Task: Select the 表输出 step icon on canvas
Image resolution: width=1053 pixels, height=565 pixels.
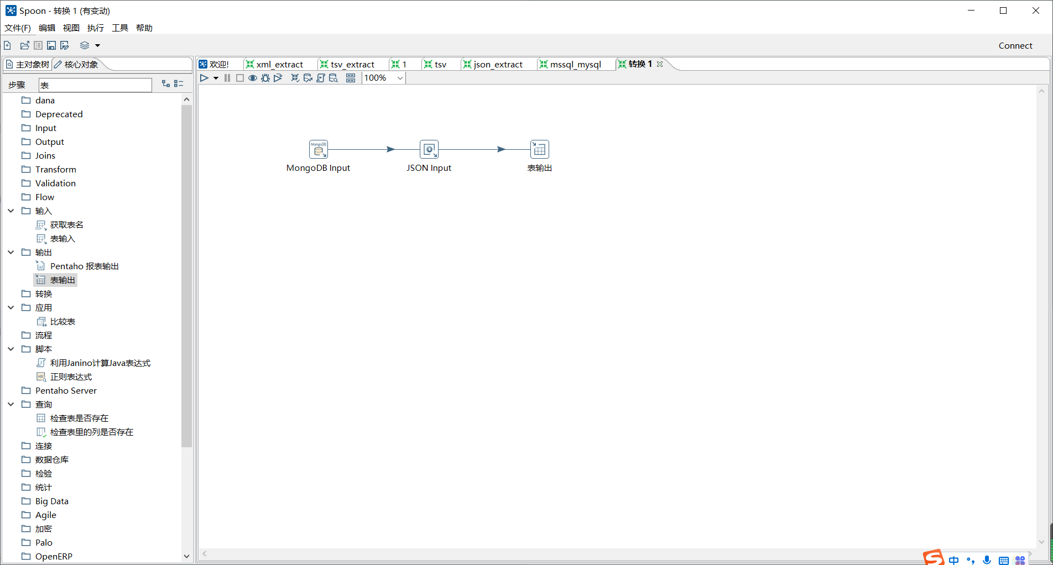Action: (540, 149)
